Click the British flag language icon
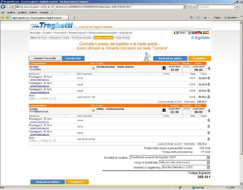 (194, 33)
